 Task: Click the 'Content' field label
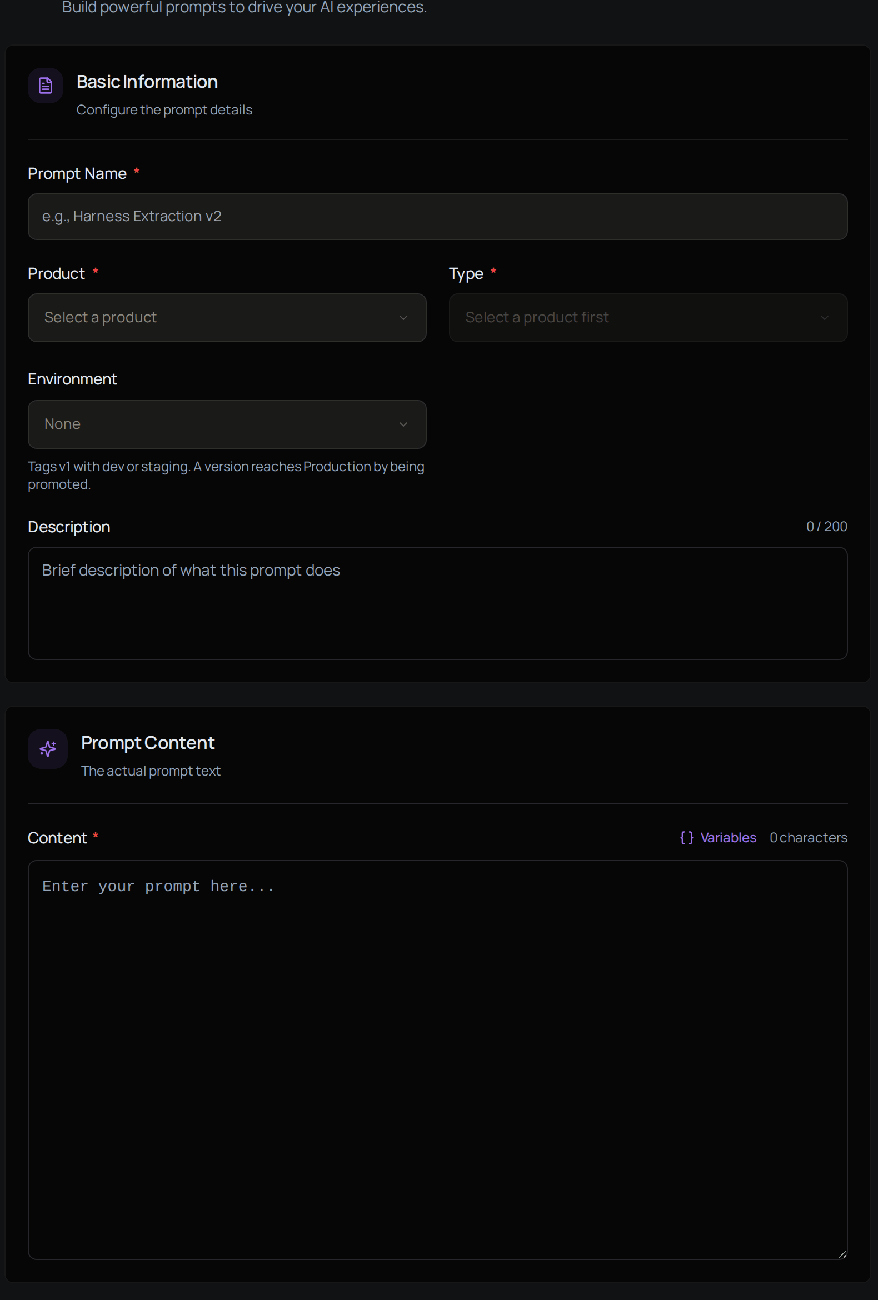57,838
